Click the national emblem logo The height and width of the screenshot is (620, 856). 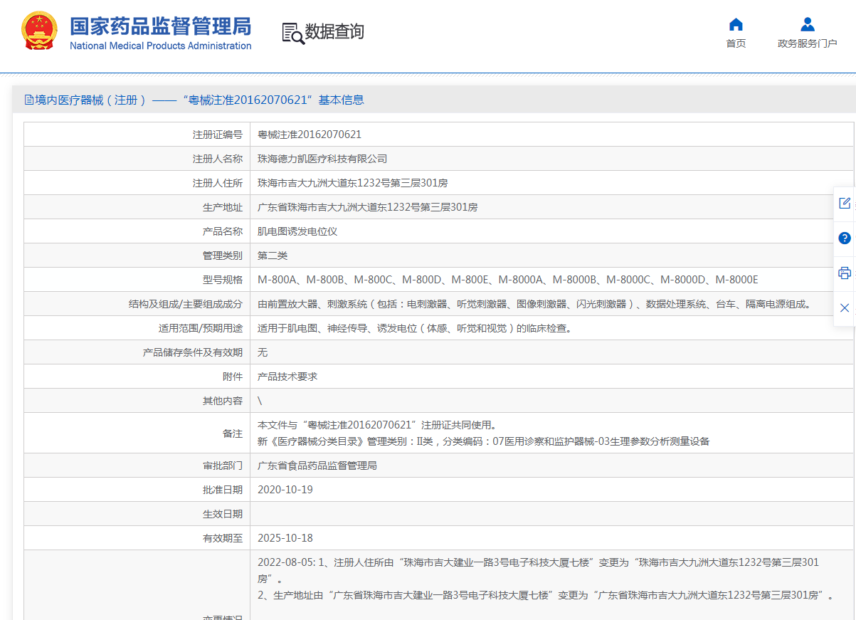point(41,31)
